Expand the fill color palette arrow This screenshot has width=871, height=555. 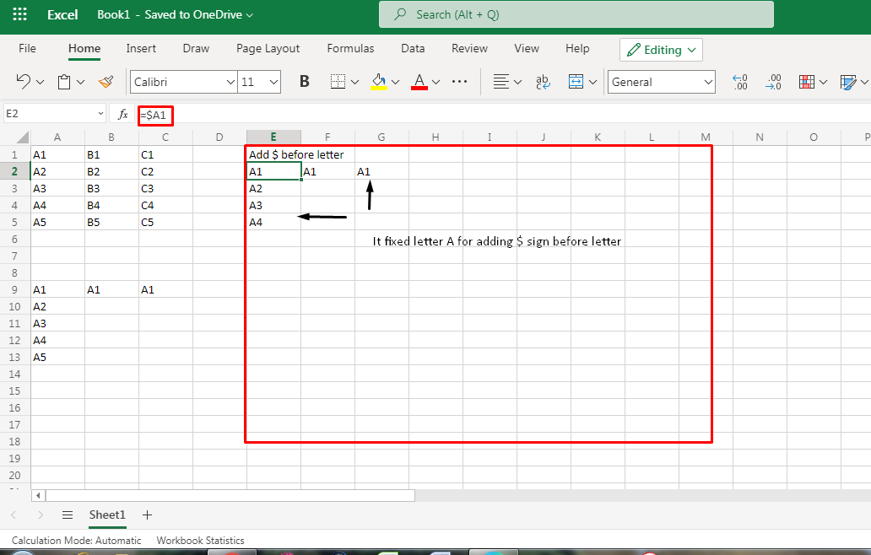coord(396,82)
